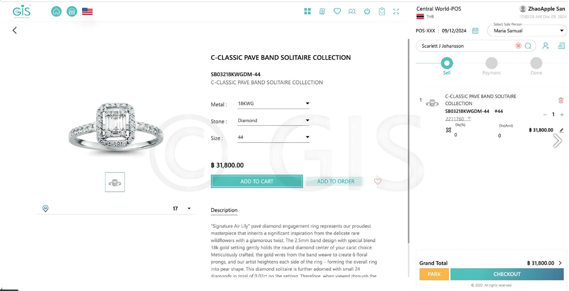Screen dimensions: 569x291
Task: Open the store icon next to home
Action: pos(72,12)
